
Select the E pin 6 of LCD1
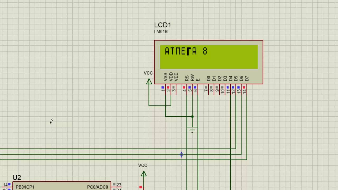[198, 89]
